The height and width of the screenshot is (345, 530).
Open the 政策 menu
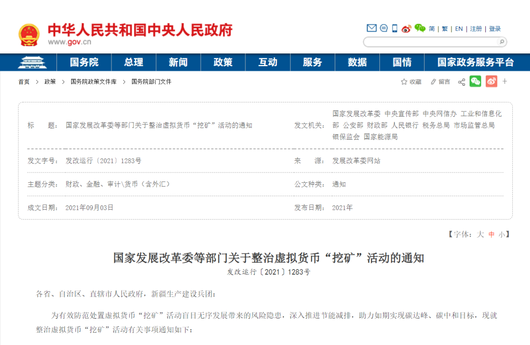coord(223,62)
